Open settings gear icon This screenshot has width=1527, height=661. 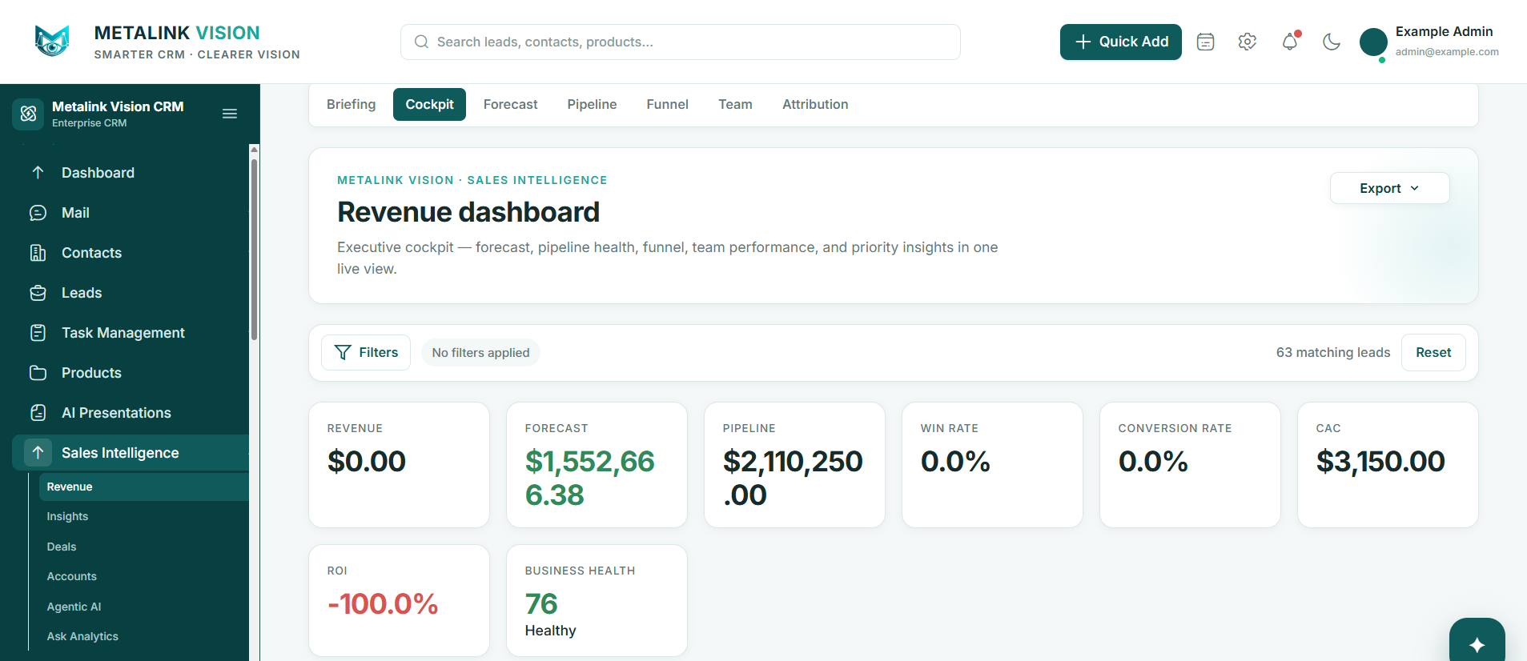[x=1247, y=42]
